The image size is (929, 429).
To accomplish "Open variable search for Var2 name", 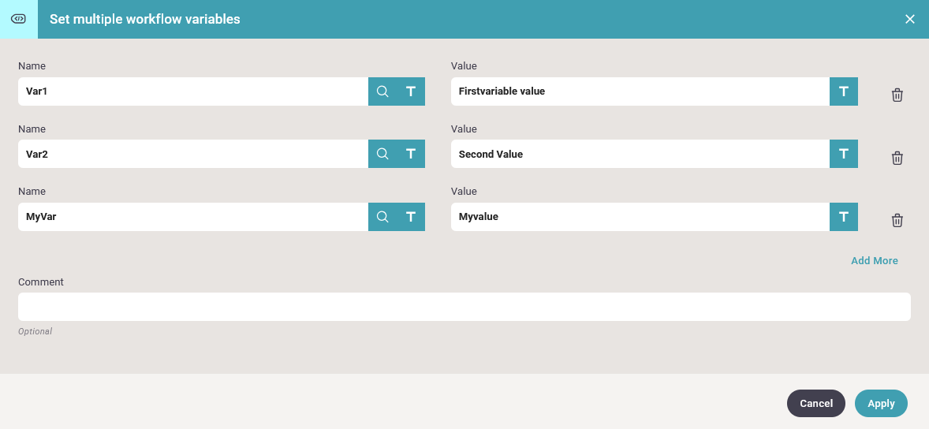I will [x=382, y=154].
